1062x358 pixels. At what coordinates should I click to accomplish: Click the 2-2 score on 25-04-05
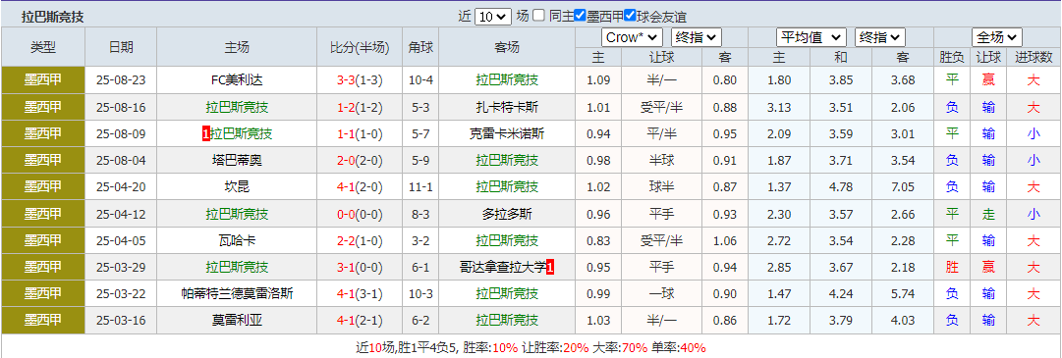346,240
